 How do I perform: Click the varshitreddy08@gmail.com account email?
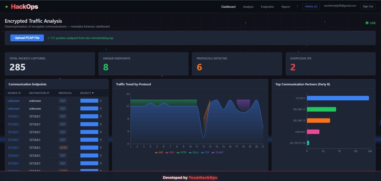click(340, 6)
